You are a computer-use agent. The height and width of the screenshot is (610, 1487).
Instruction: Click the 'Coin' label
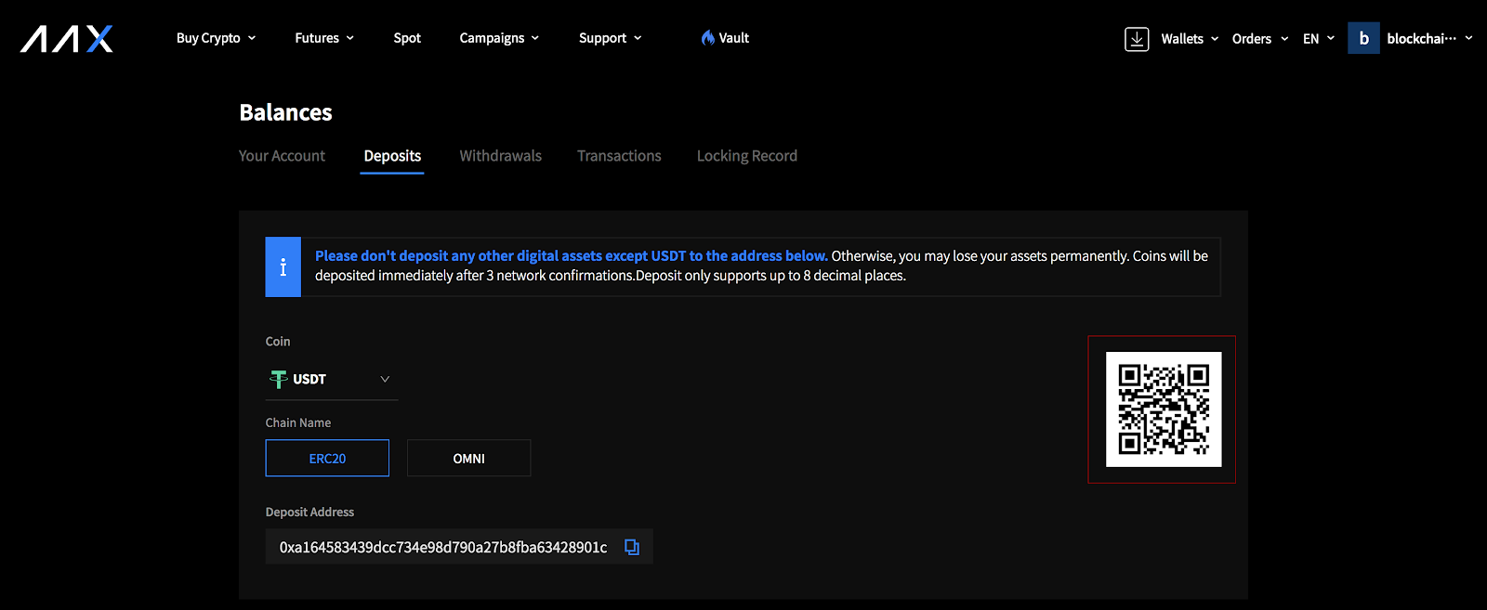point(278,342)
